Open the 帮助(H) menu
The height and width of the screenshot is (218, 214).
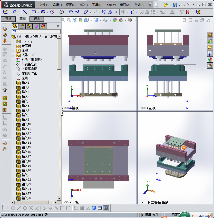click(x=139, y=5)
